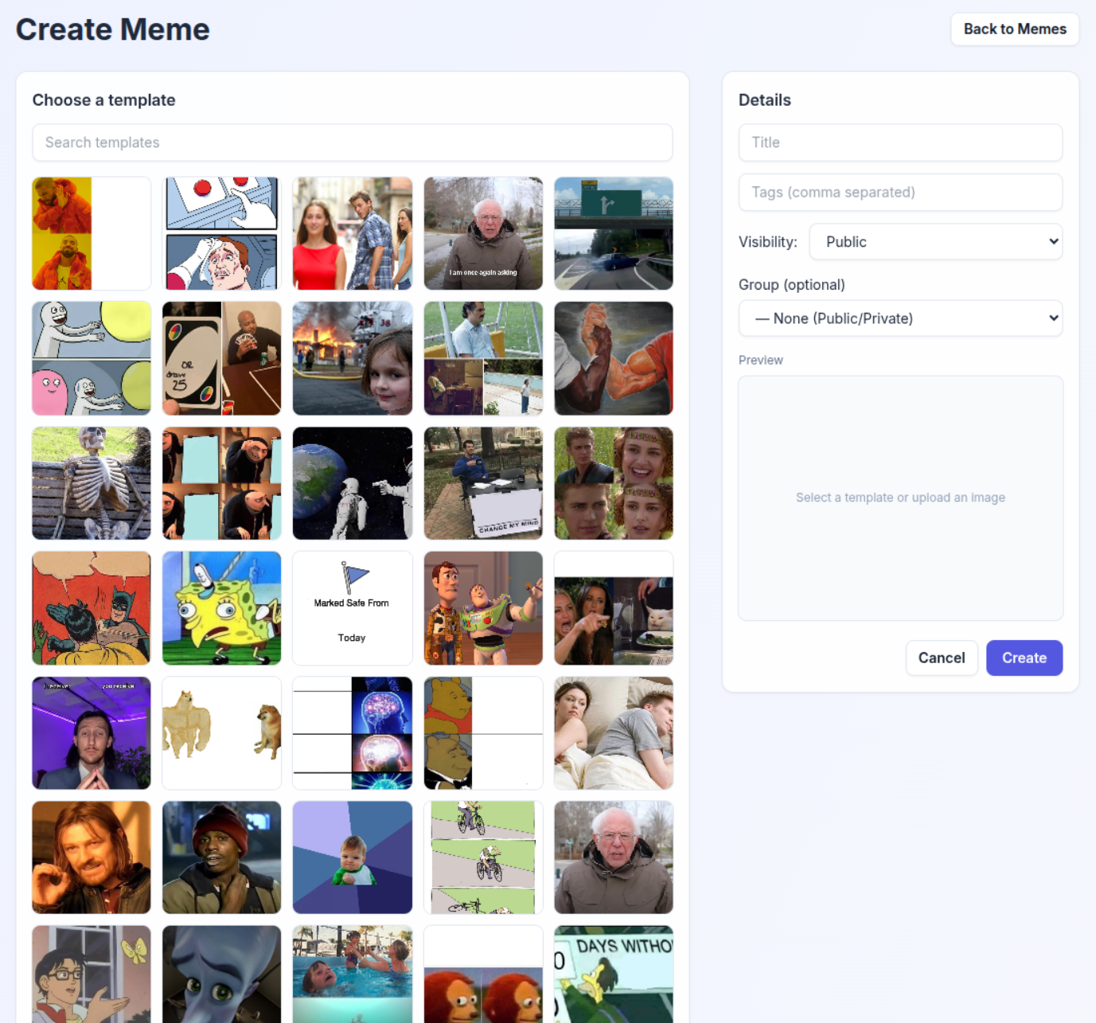1096x1023 pixels.
Task: Pick the UNO Draw 25 cards template
Action: (222, 358)
